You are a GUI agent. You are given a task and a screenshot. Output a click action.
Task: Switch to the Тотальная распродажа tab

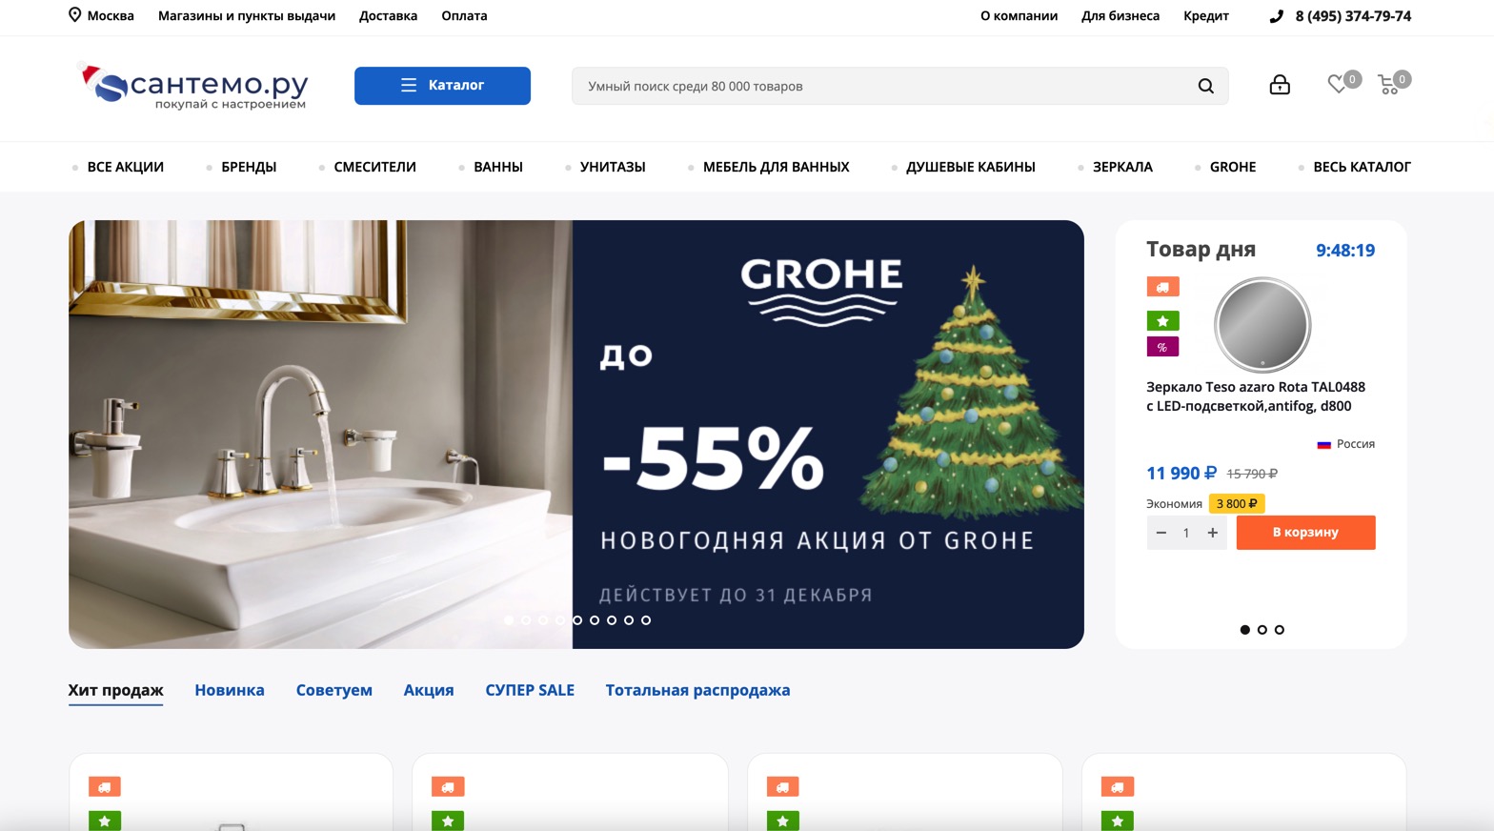pos(697,690)
